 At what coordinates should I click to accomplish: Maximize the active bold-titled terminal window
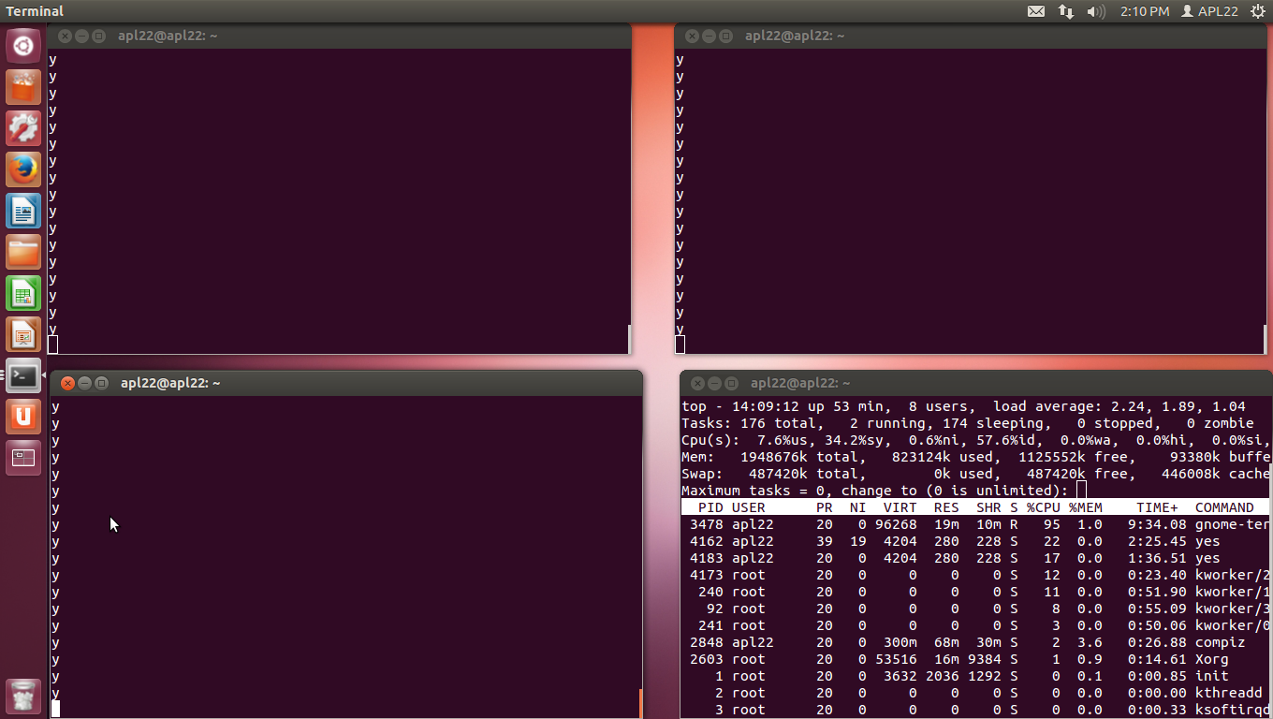101,383
